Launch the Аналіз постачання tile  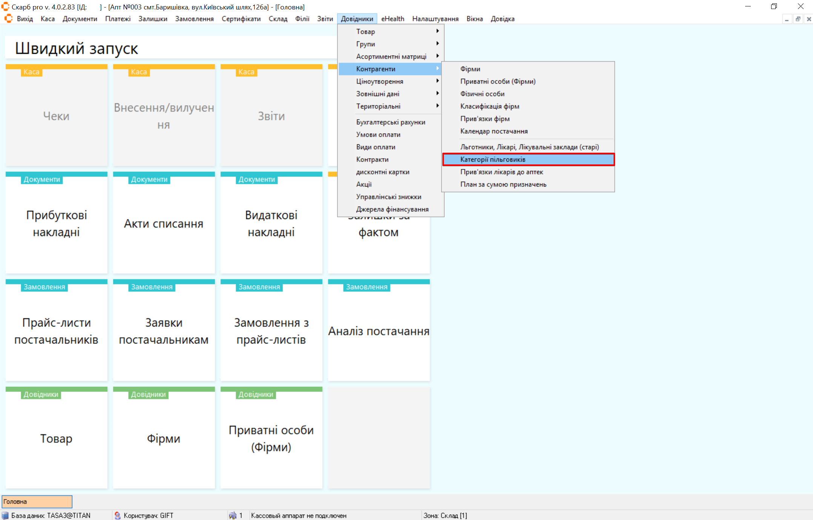(379, 331)
